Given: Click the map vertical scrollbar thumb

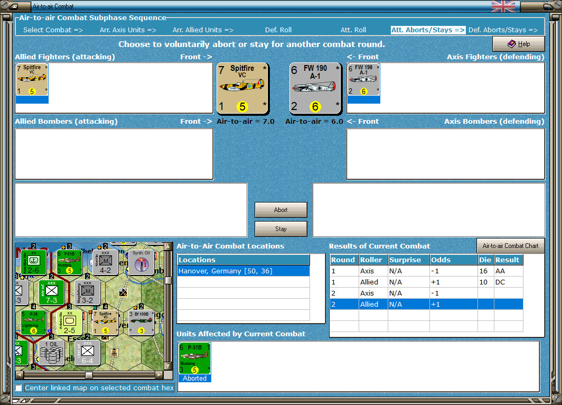Looking at the screenshot, I should pyautogui.click(x=167, y=280).
